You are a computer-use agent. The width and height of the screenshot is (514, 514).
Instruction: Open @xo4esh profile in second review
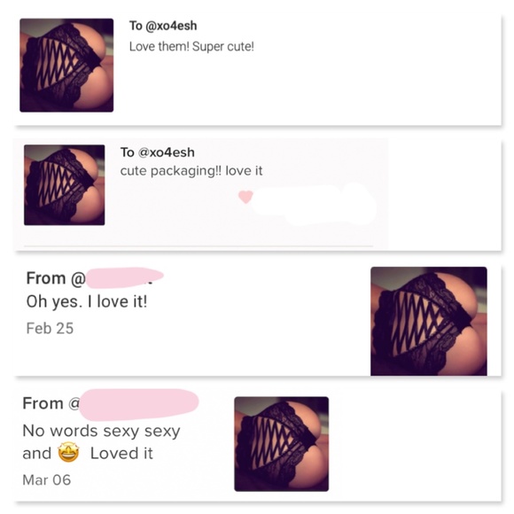[x=167, y=152]
